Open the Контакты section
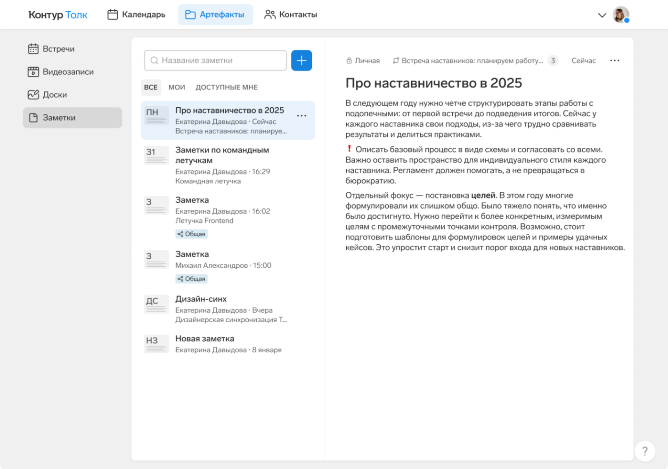Screen dimensions: 668x469 [291, 15]
